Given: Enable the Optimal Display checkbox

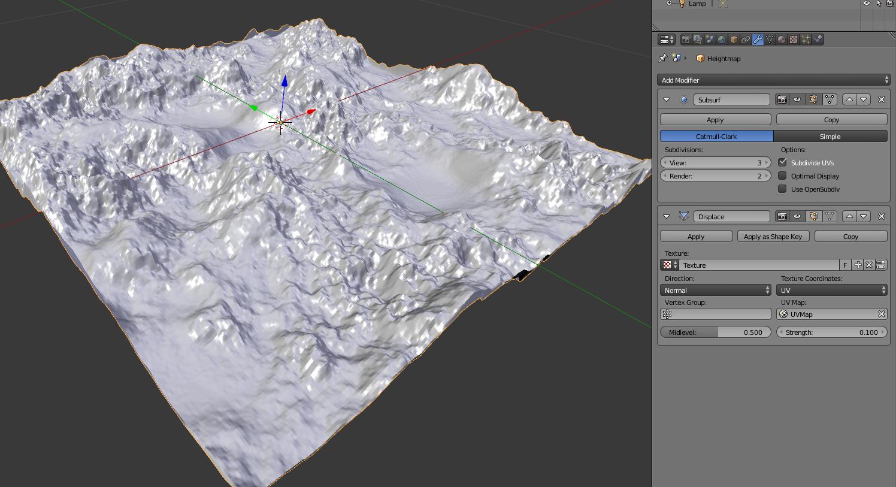Looking at the screenshot, I should tap(782, 176).
